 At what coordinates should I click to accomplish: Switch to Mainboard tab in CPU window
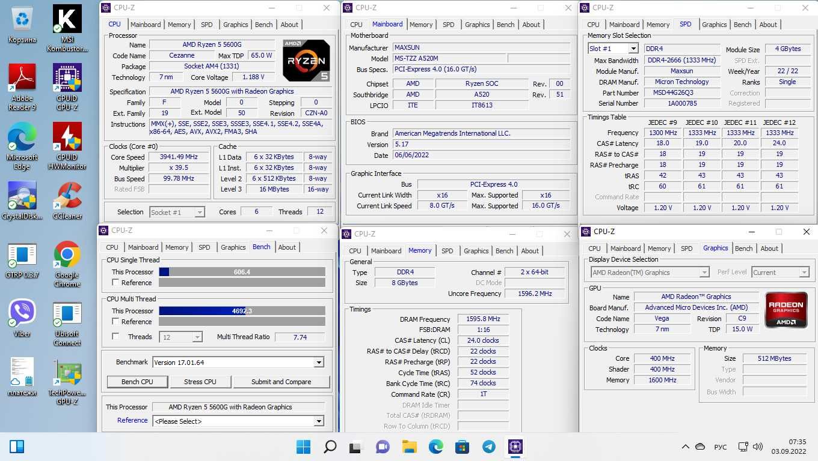146,25
